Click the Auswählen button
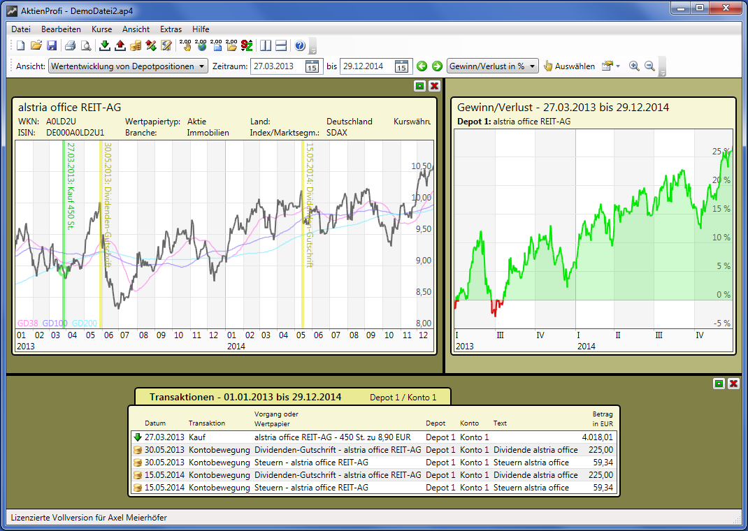The height and width of the screenshot is (531, 748). pyautogui.click(x=569, y=66)
